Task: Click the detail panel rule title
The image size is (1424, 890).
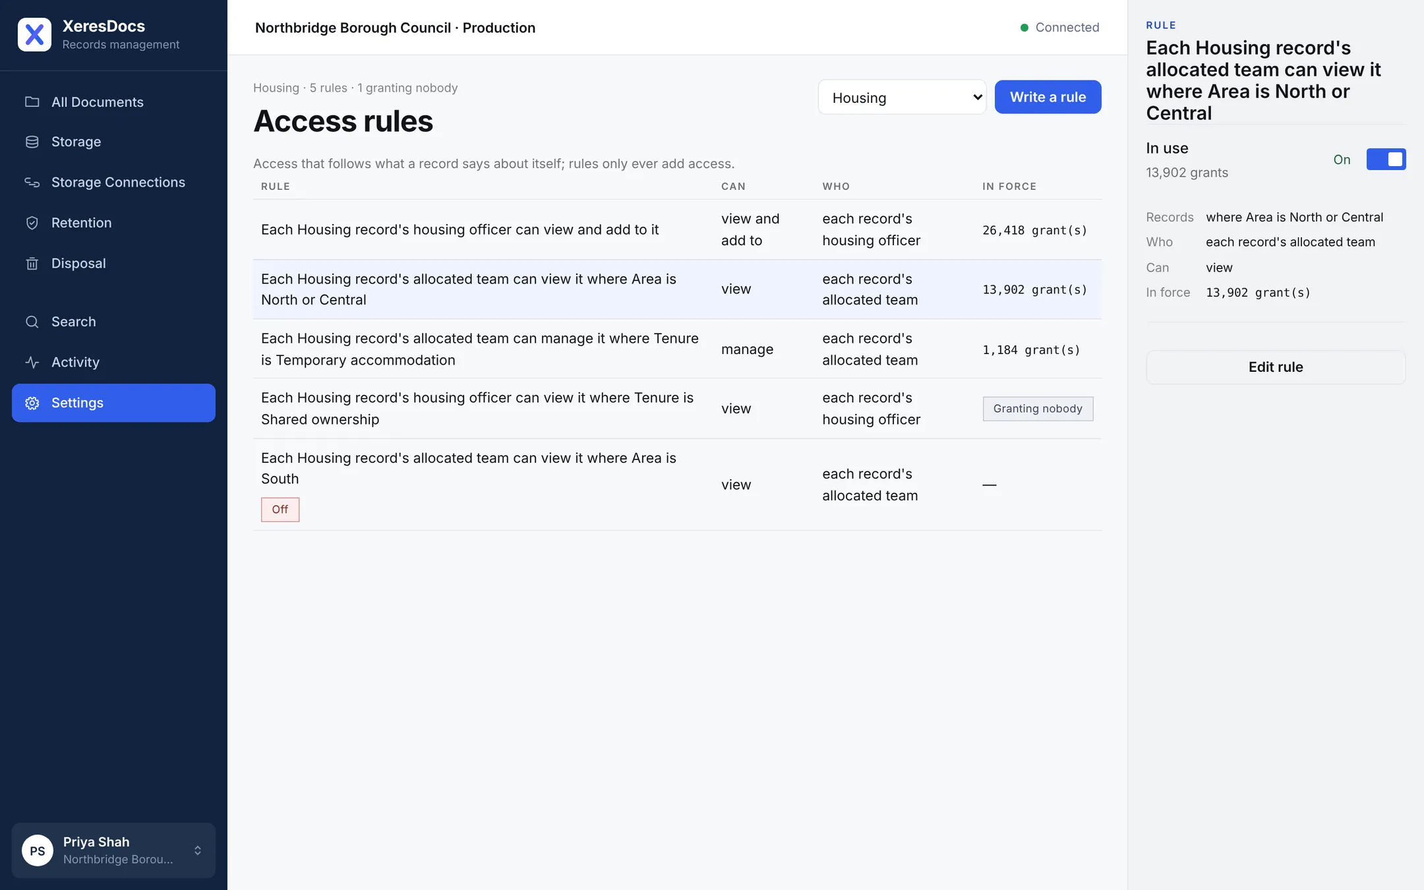Action: point(1263,80)
